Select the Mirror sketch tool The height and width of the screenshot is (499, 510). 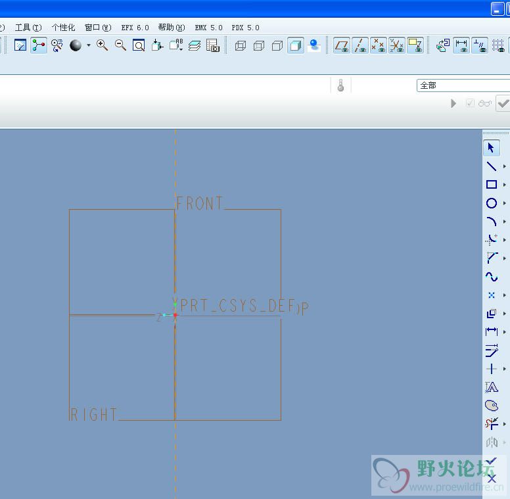tap(491, 442)
